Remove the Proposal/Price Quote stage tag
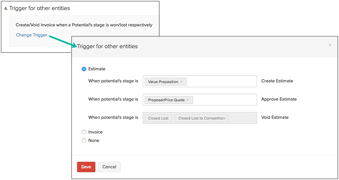The image size is (339, 180). click(x=188, y=100)
